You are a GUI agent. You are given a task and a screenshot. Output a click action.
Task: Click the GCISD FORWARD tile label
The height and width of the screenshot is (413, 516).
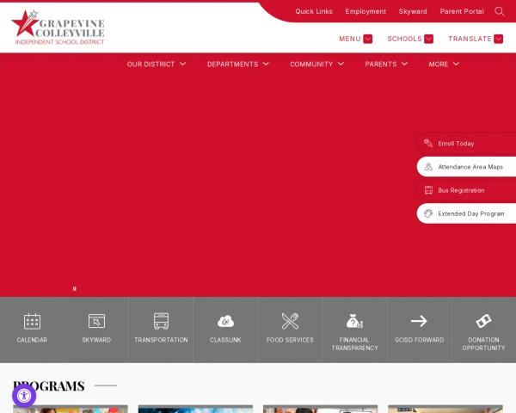[x=419, y=340]
